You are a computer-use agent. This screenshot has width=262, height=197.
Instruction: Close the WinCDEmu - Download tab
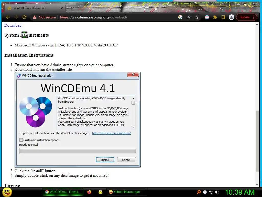pos(62,8)
